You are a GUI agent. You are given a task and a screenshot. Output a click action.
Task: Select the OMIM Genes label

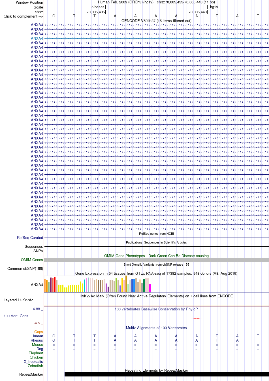tap(32, 260)
